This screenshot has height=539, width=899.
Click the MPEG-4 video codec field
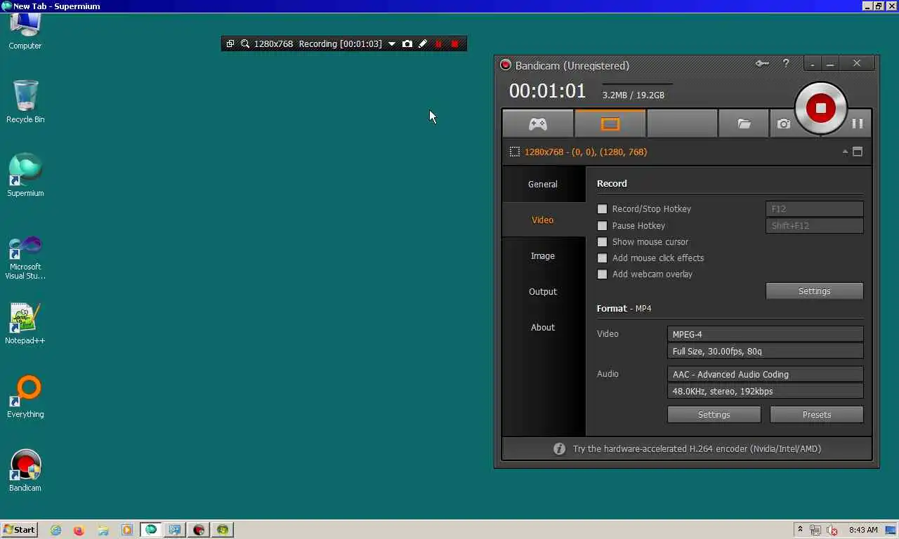(x=765, y=334)
